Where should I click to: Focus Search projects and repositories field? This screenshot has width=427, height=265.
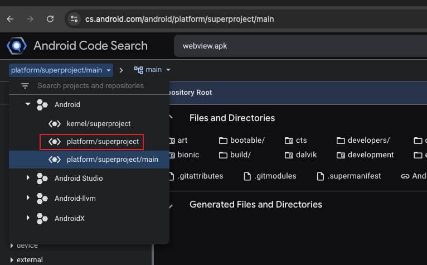[90, 85]
